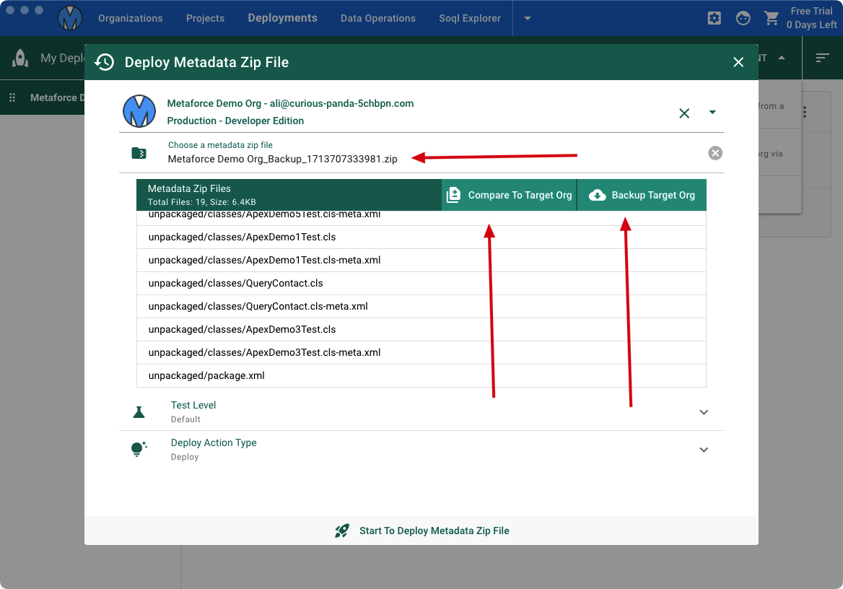Open Data Operations

click(x=378, y=18)
